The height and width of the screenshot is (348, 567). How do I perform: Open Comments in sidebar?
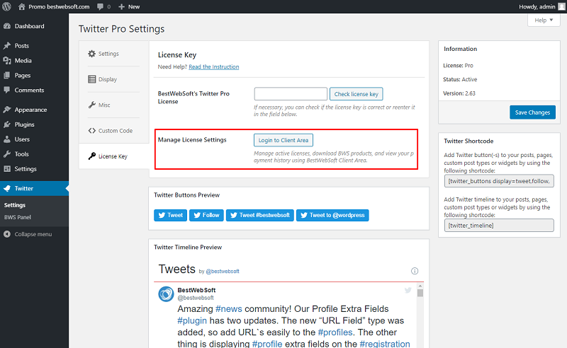(x=34, y=90)
